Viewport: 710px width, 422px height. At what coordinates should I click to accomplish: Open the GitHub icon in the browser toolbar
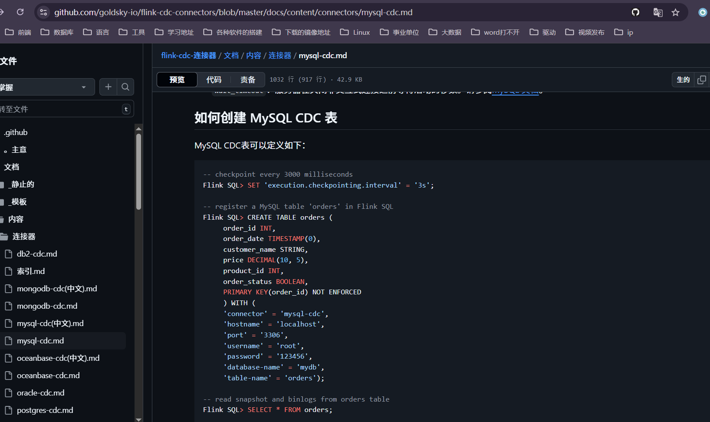pyautogui.click(x=635, y=12)
